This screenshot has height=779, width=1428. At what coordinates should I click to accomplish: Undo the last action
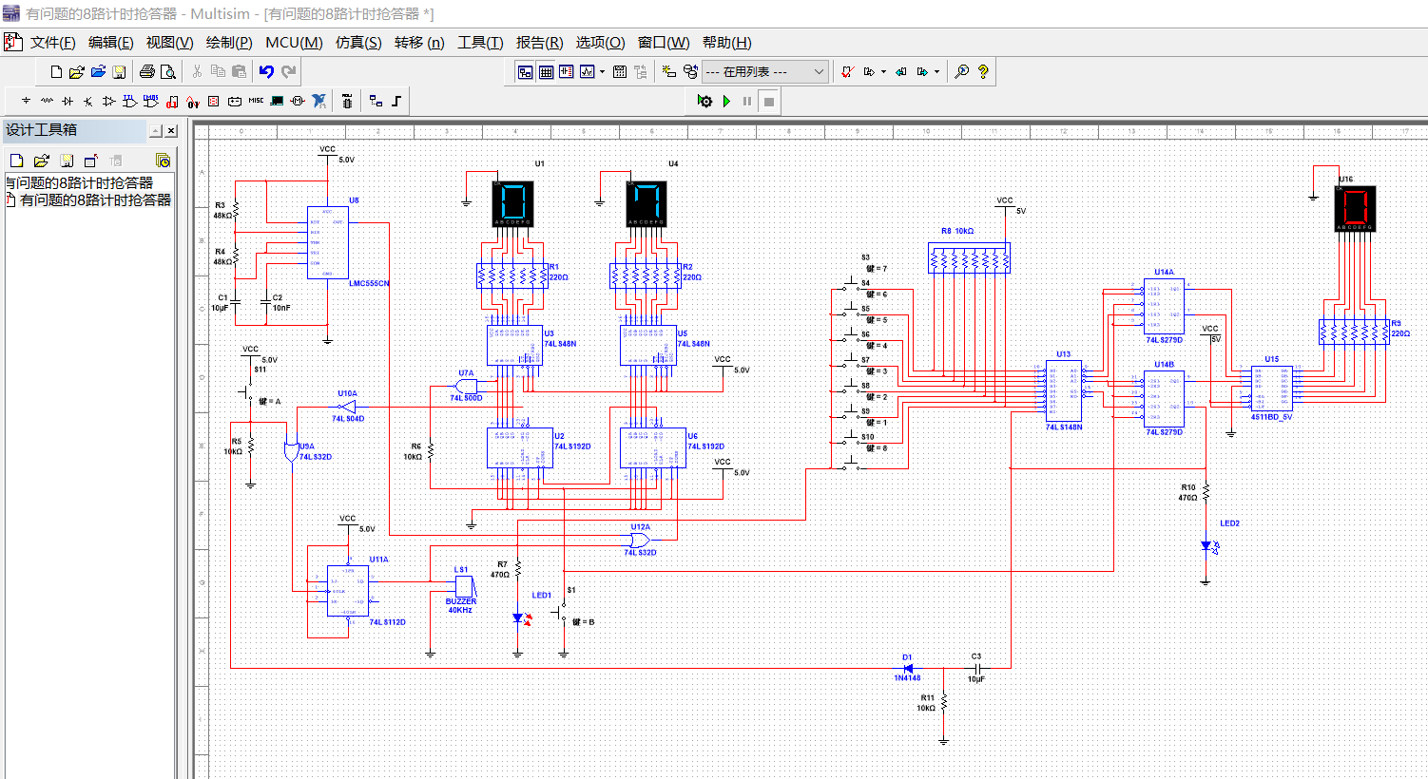tap(266, 71)
